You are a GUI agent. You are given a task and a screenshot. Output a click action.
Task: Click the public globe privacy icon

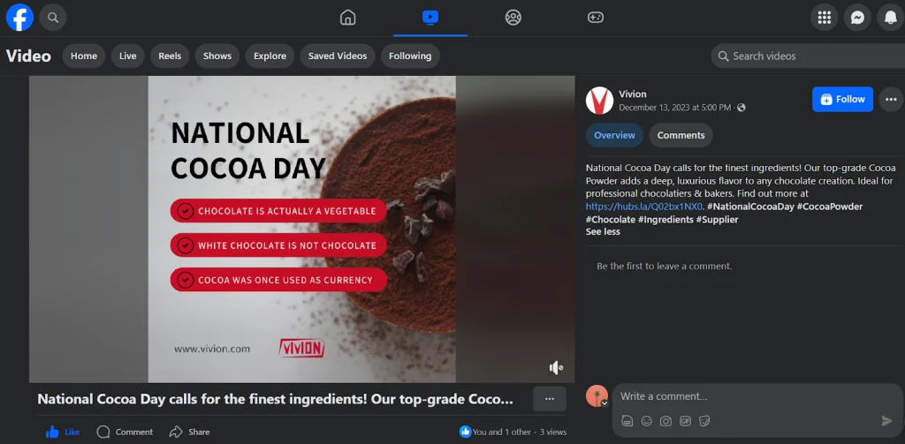741,108
